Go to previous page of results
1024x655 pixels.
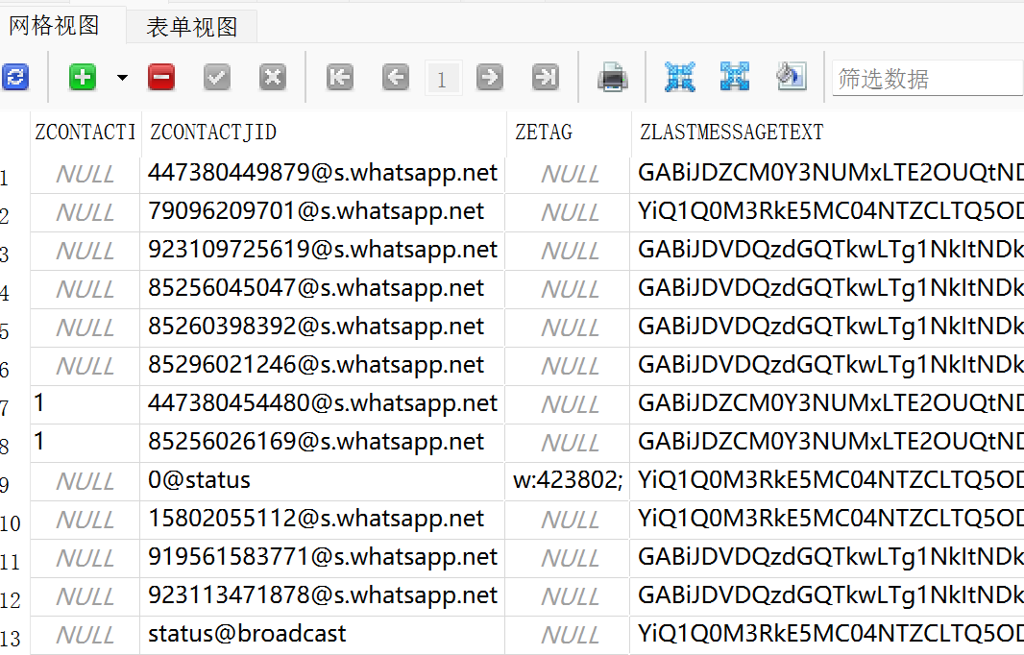click(396, 78)
